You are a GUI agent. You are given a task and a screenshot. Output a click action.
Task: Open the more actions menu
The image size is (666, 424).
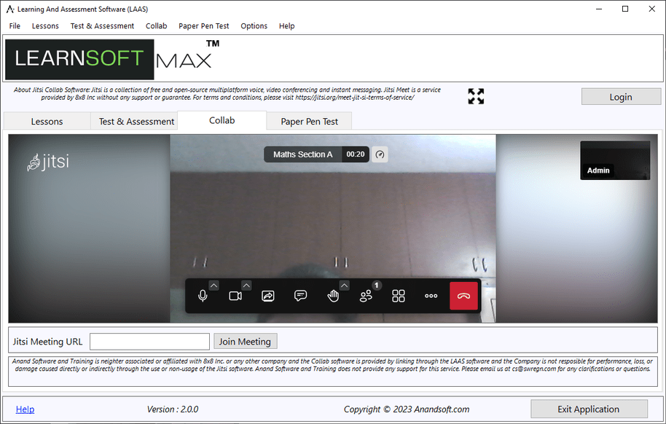pyautogui.click(x=431, y=297)
